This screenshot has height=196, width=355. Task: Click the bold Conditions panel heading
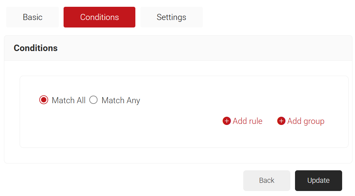36,48
